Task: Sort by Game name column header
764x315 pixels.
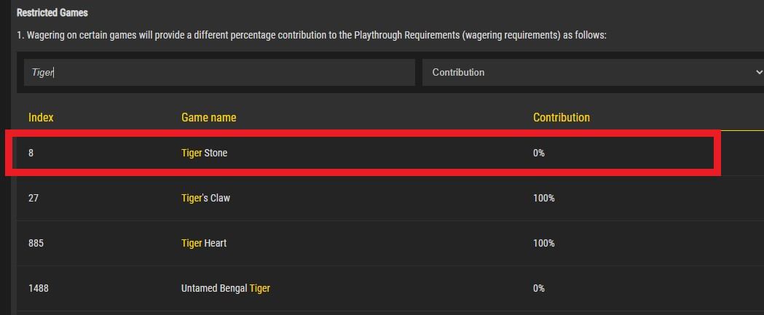Action: (x=208, y=117)
